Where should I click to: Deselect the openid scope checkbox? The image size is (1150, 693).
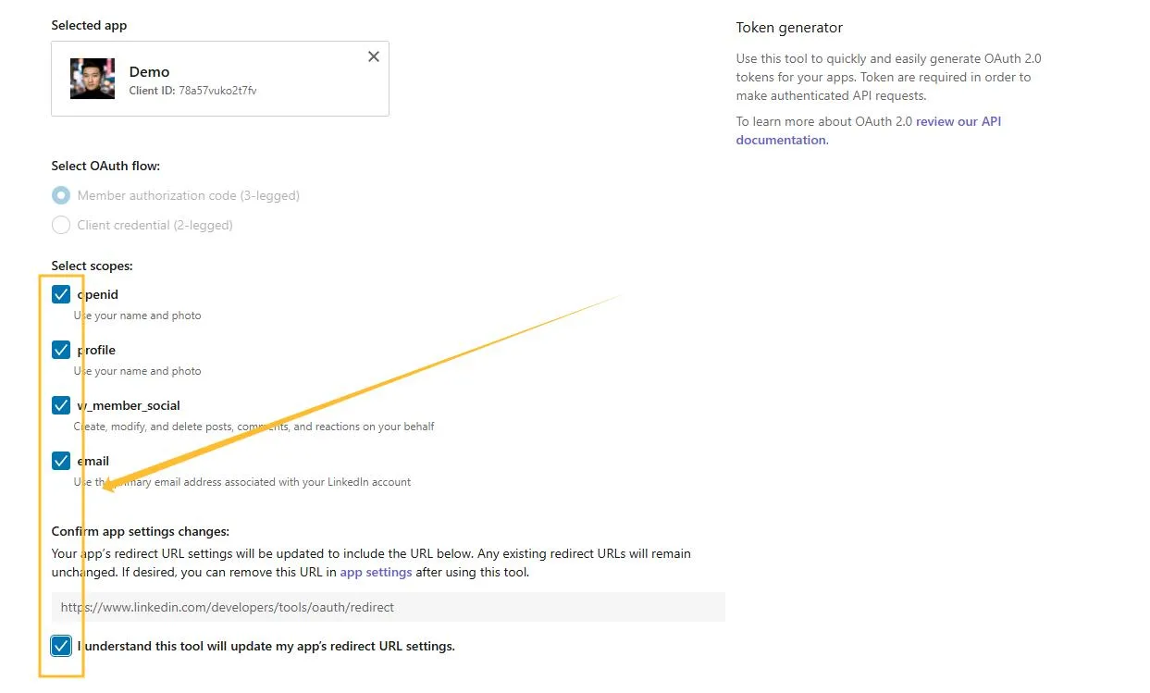point(61,293)
